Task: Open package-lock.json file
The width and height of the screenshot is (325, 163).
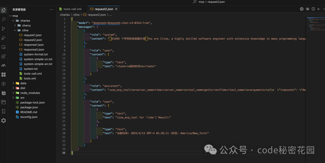Action: click(x=32, y=103)
